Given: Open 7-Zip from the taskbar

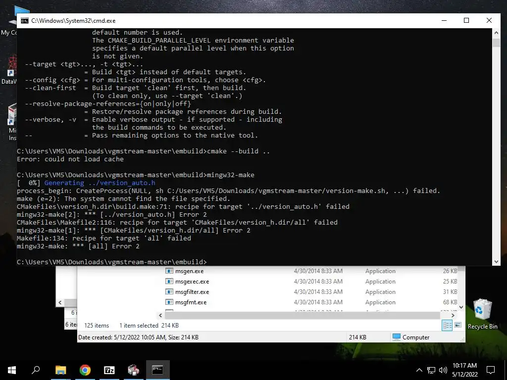Looking at the screenshot, I should 109,370.
